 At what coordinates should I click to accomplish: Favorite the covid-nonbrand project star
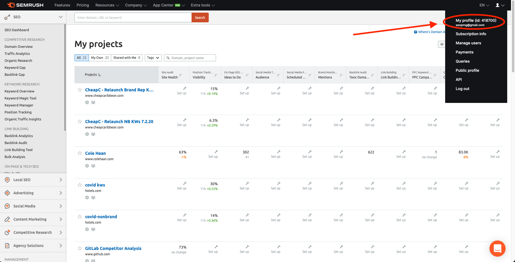pyautogui.click(x=80, y=217)
